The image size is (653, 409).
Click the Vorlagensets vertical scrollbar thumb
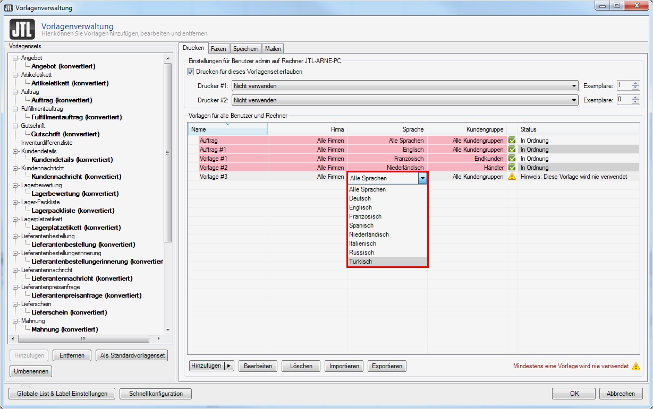tap(168, 153)
